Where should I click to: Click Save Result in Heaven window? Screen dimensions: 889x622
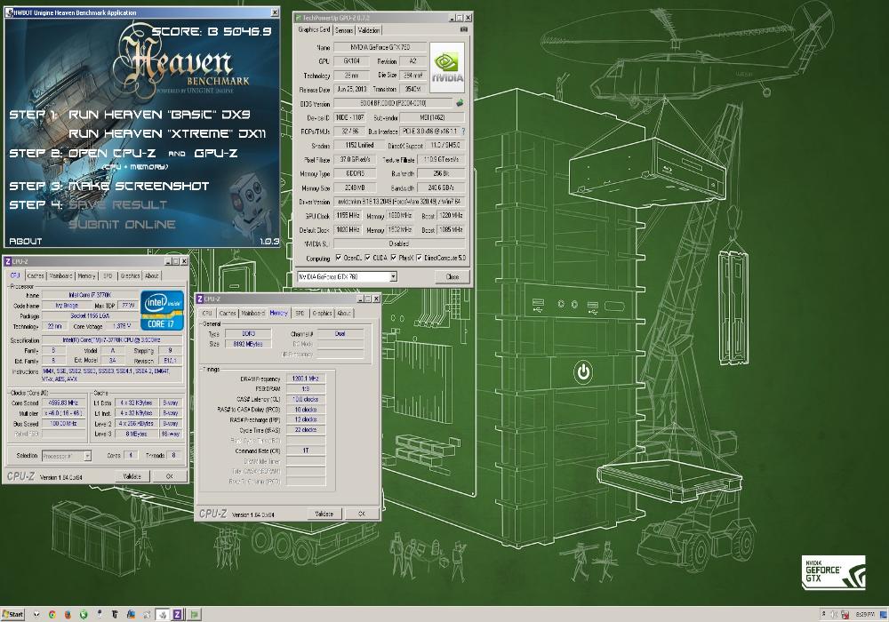click(x=118, y=205)
